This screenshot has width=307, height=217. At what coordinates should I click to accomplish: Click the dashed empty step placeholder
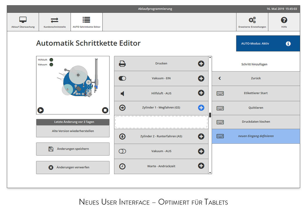pyautogui.click(x=161, y=122)
